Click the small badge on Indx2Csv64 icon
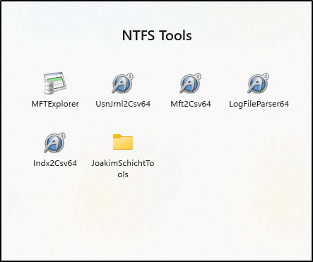 click(62, 136)
